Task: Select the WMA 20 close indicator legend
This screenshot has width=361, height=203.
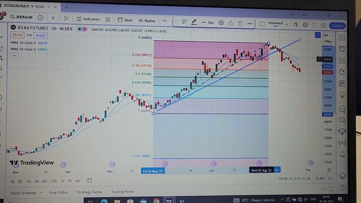Action: [x=29, y=49]
